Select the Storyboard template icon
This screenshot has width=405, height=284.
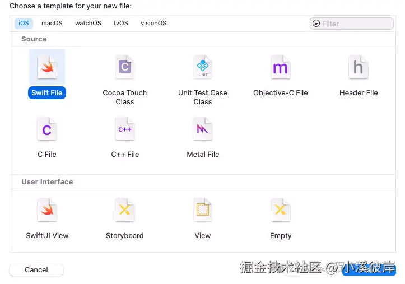click(x=125, y=210)
